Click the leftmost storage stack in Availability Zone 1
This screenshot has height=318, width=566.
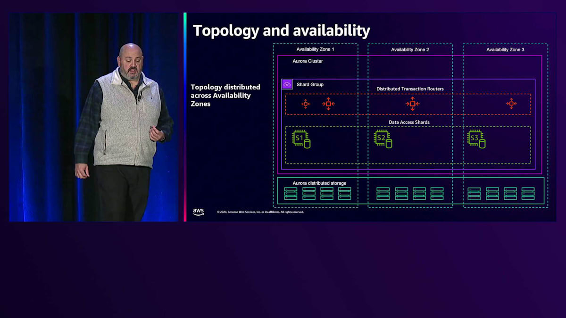[291, 194]
